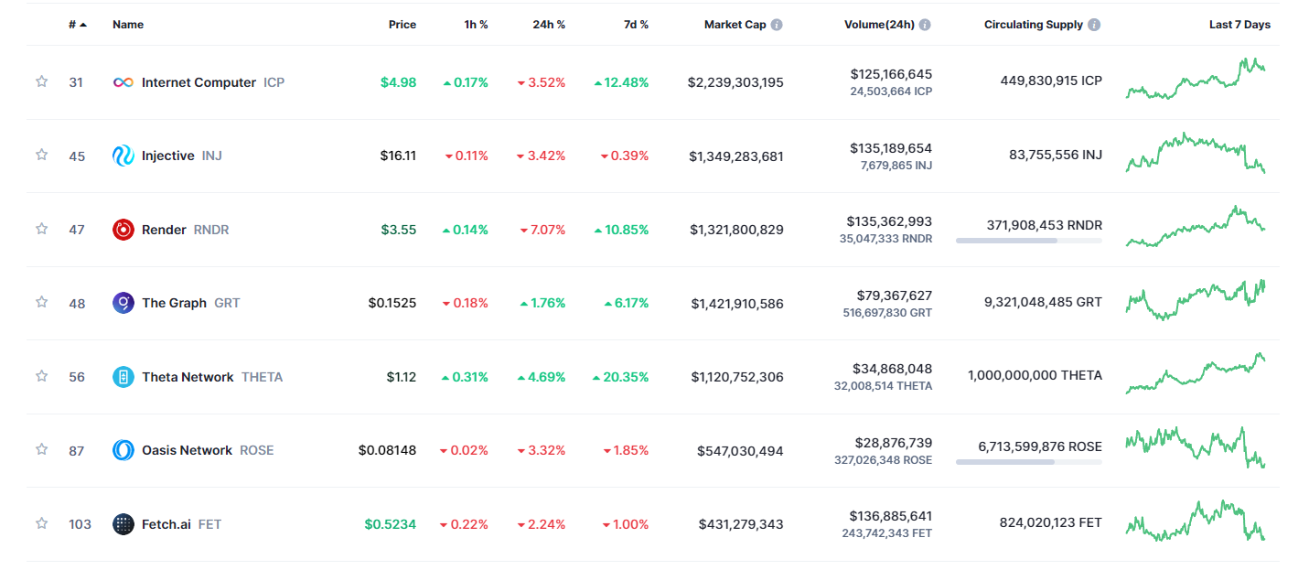The width and height of the screenshot is (1309, 570).
Task: Sort by the Volume(24h) column header
Action: [879, 25]
